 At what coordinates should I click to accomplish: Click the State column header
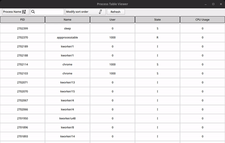[157, 20]
